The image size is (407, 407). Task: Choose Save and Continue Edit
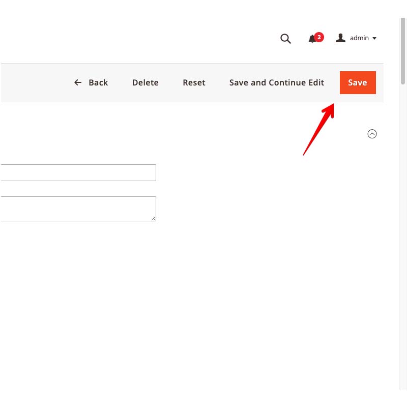pyautogui.click(x=276, y=82)
